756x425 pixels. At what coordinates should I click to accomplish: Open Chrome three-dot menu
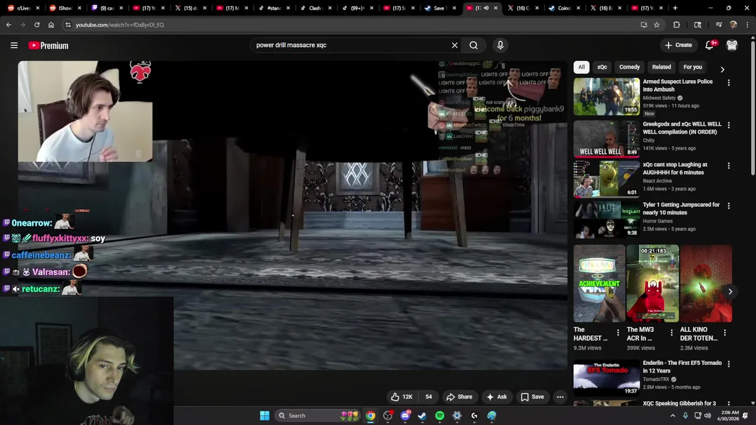747,25
